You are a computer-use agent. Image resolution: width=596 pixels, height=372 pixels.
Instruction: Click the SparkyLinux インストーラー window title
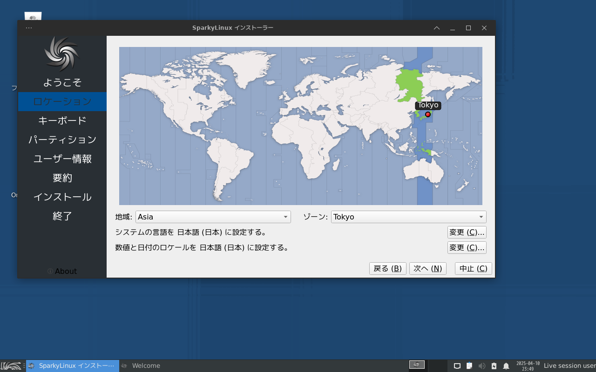(x=233, y=28)
